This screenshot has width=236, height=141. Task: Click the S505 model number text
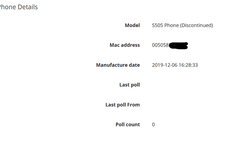(158, 25)
